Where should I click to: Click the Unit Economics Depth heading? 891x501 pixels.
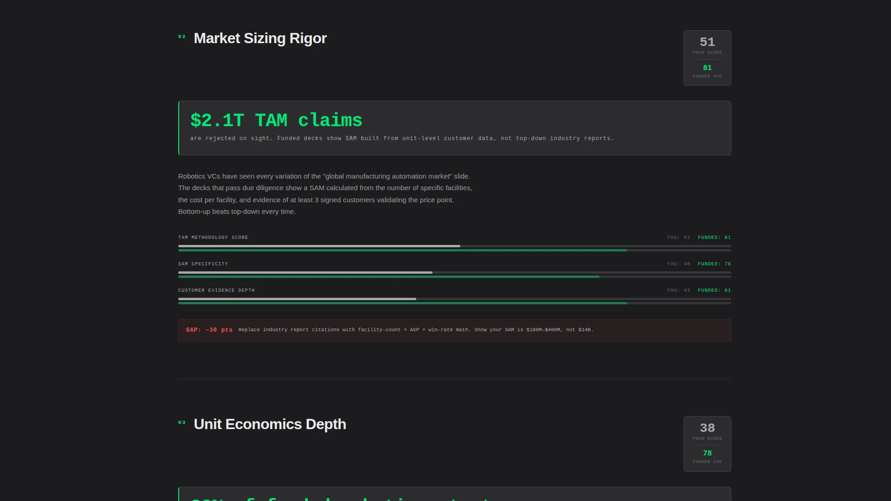click(x=270, y=424)
